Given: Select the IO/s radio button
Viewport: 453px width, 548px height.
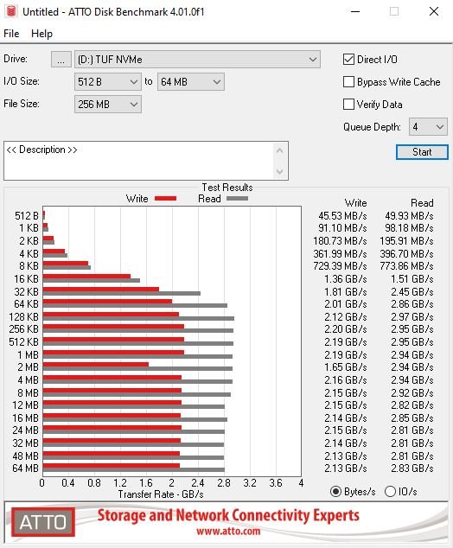Looking at the screenshot, I should tap(390, 491).
